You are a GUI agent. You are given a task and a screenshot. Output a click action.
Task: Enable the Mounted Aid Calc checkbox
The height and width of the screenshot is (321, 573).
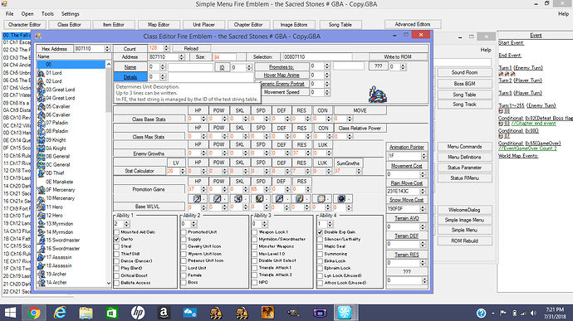[x=116, y=232]
